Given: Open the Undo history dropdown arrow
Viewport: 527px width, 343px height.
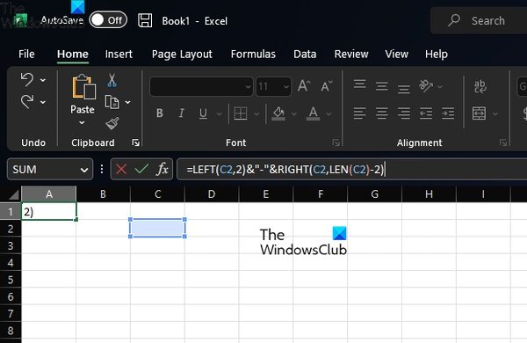Looking at the screenshot, I should [x=43, y=80].
